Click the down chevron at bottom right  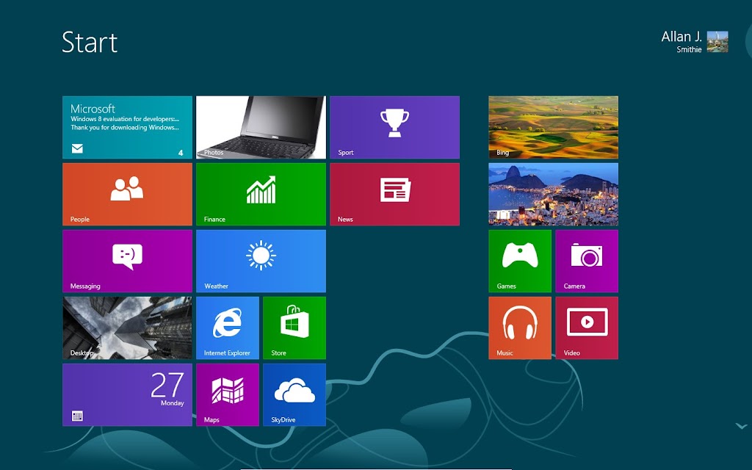tap(742, 426)
